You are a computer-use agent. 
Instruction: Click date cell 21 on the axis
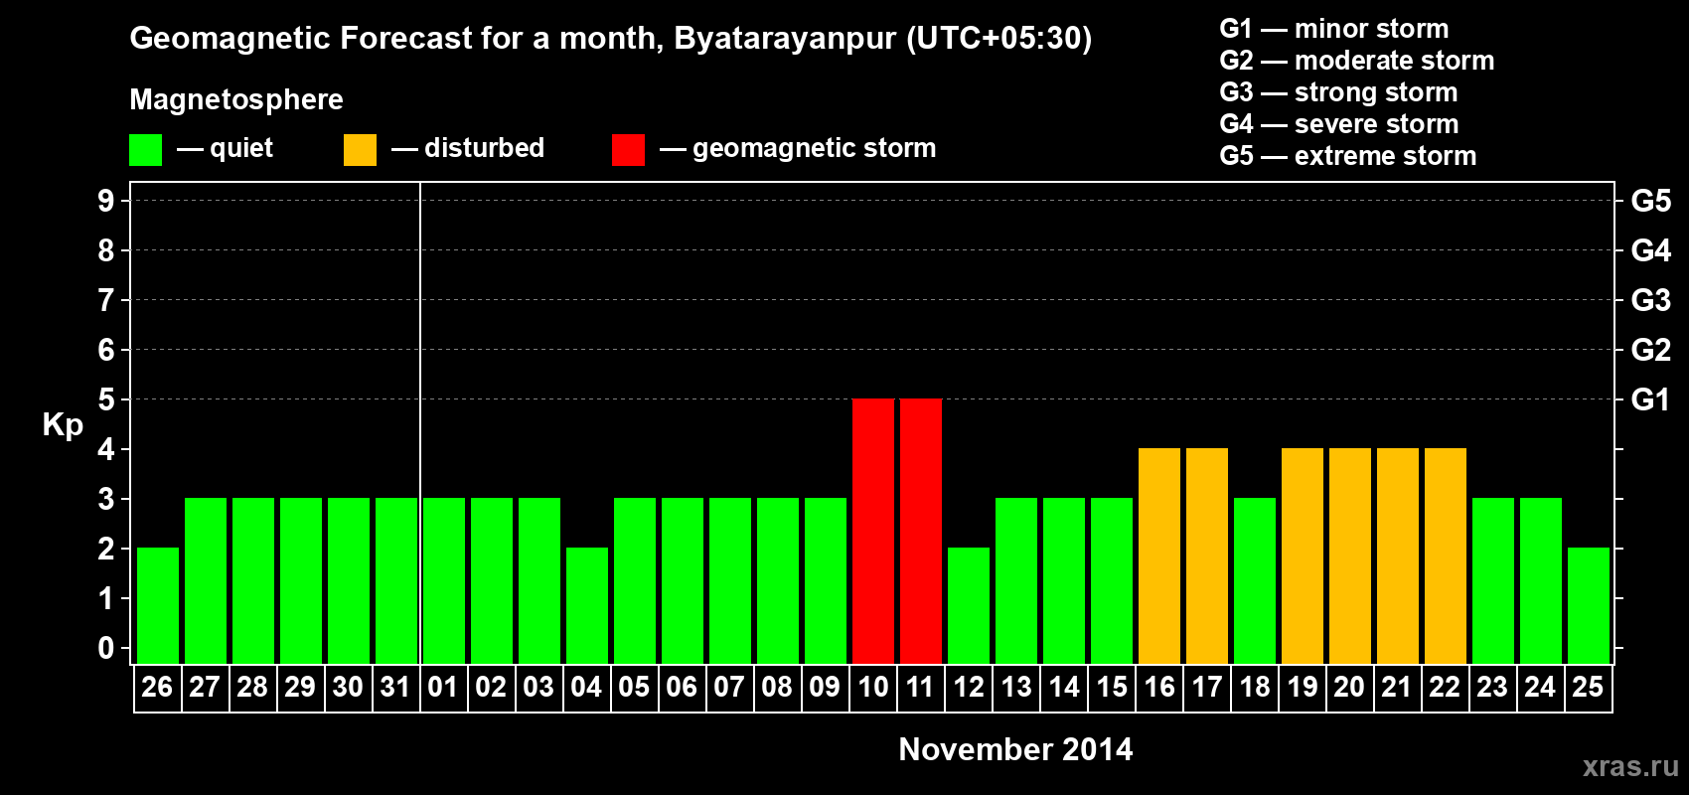(1397, 688)
